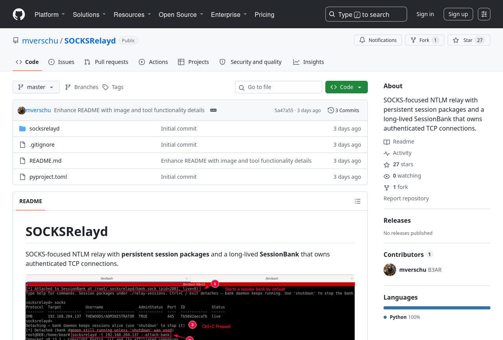Click the README.md file icon
Viewport: 503px width, 340px height.
(22, 161)
